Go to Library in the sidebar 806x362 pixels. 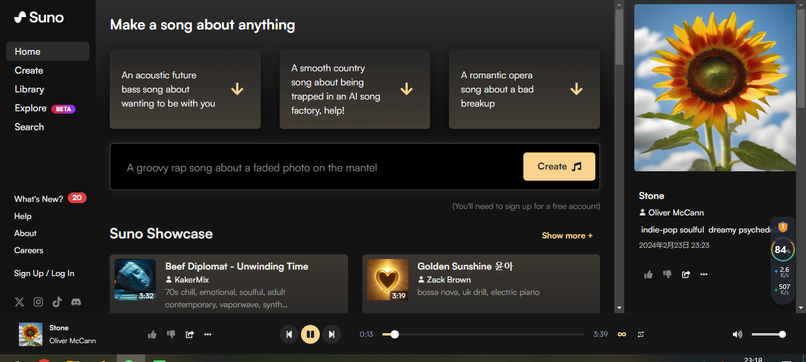[x=30, y=89]
